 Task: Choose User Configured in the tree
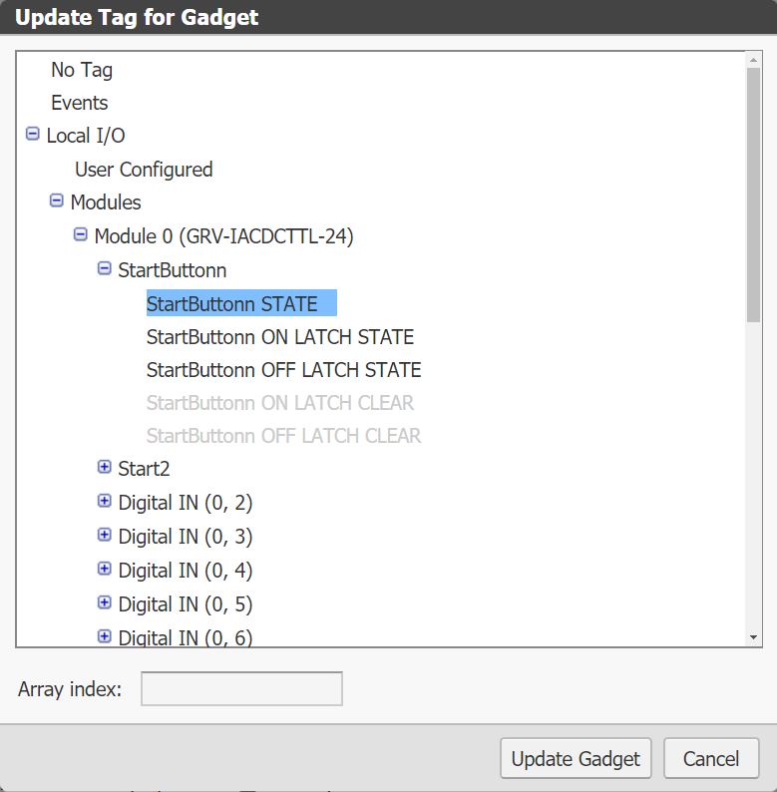pyautogui.click(x=144, y=170)
